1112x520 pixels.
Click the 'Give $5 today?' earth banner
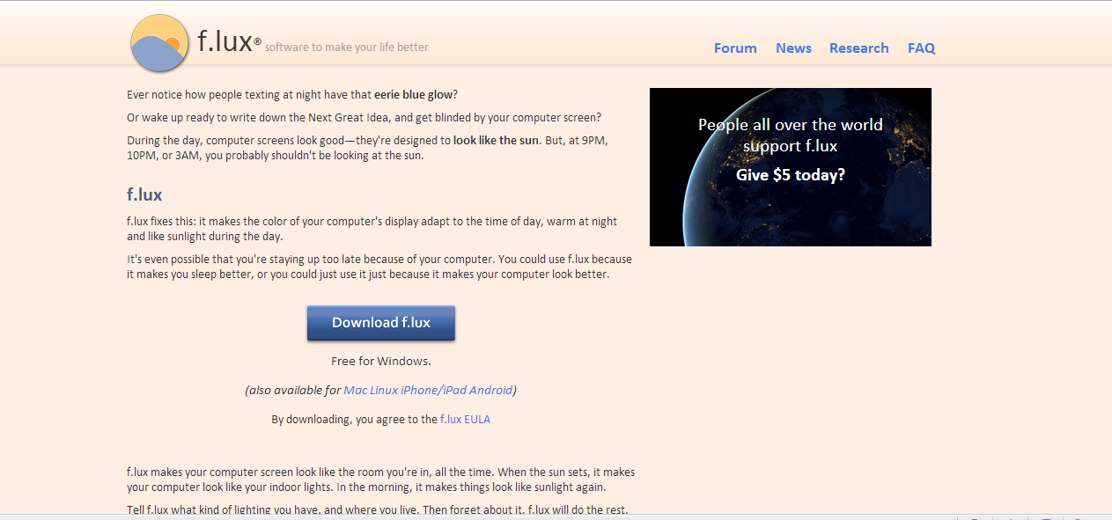point(790,167)
